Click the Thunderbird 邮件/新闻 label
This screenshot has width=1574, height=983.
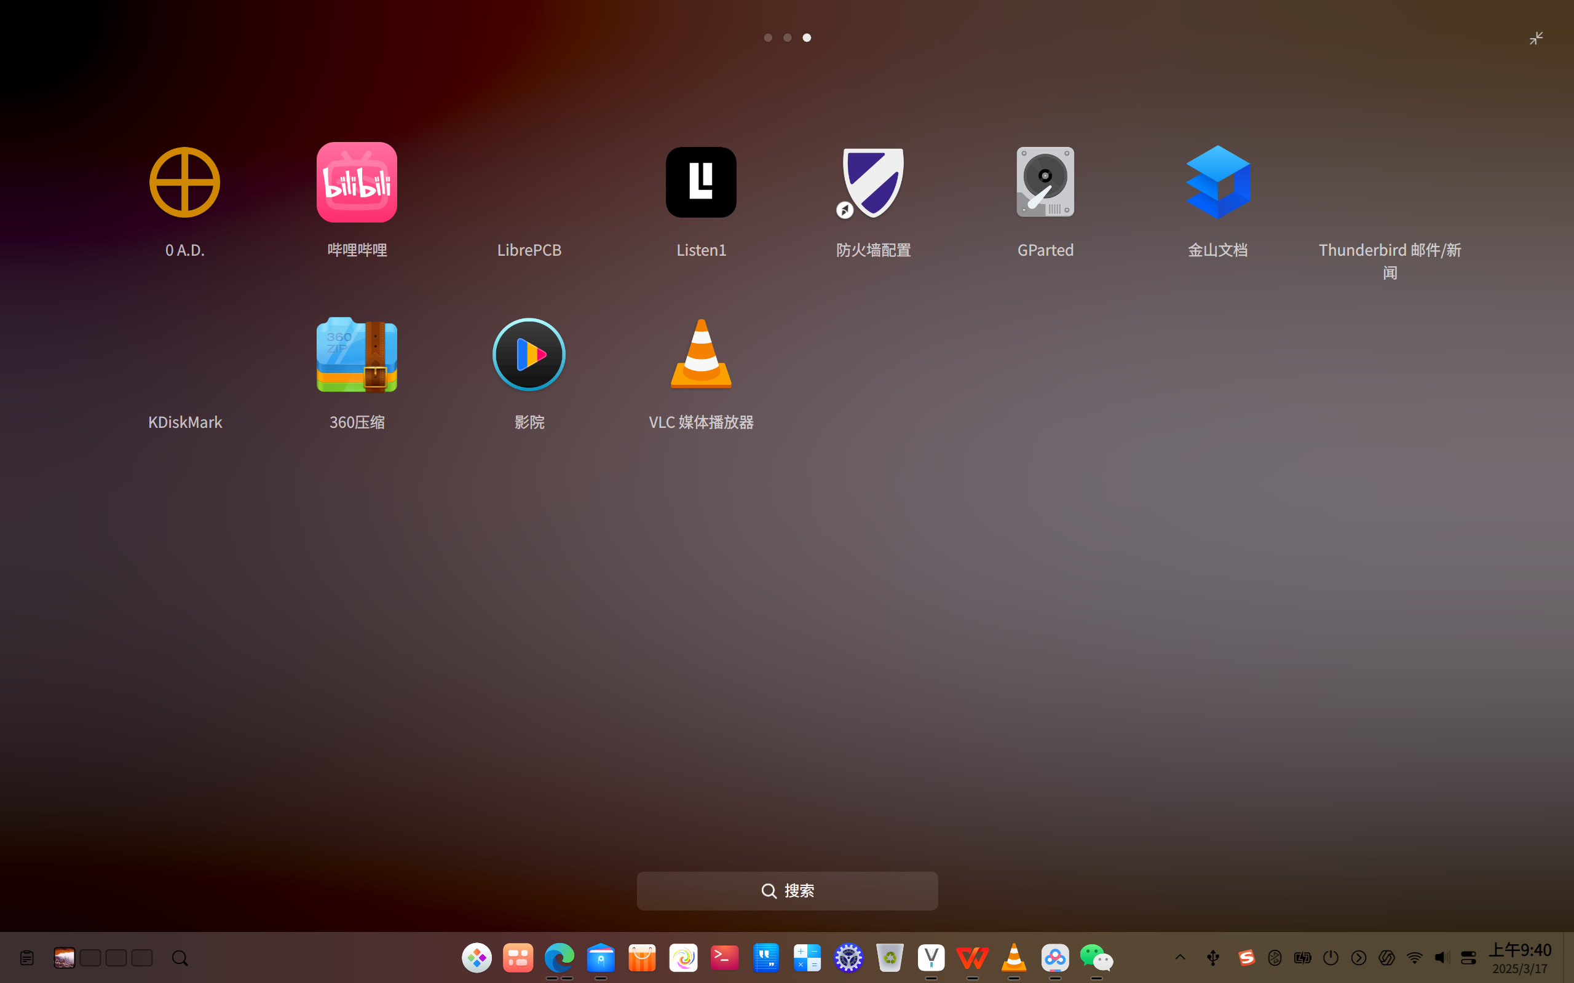(1390, 261)
